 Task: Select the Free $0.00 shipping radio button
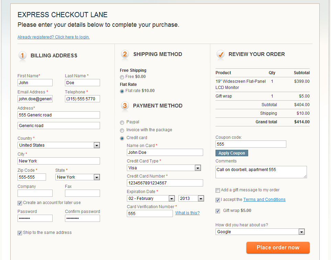(x=122, y=77)
